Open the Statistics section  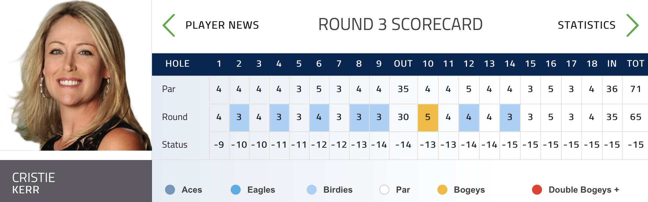[586, 25]
